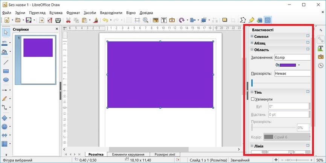Click the Cut scissors icon
326x163 pixels.
[x=68, y=20]
